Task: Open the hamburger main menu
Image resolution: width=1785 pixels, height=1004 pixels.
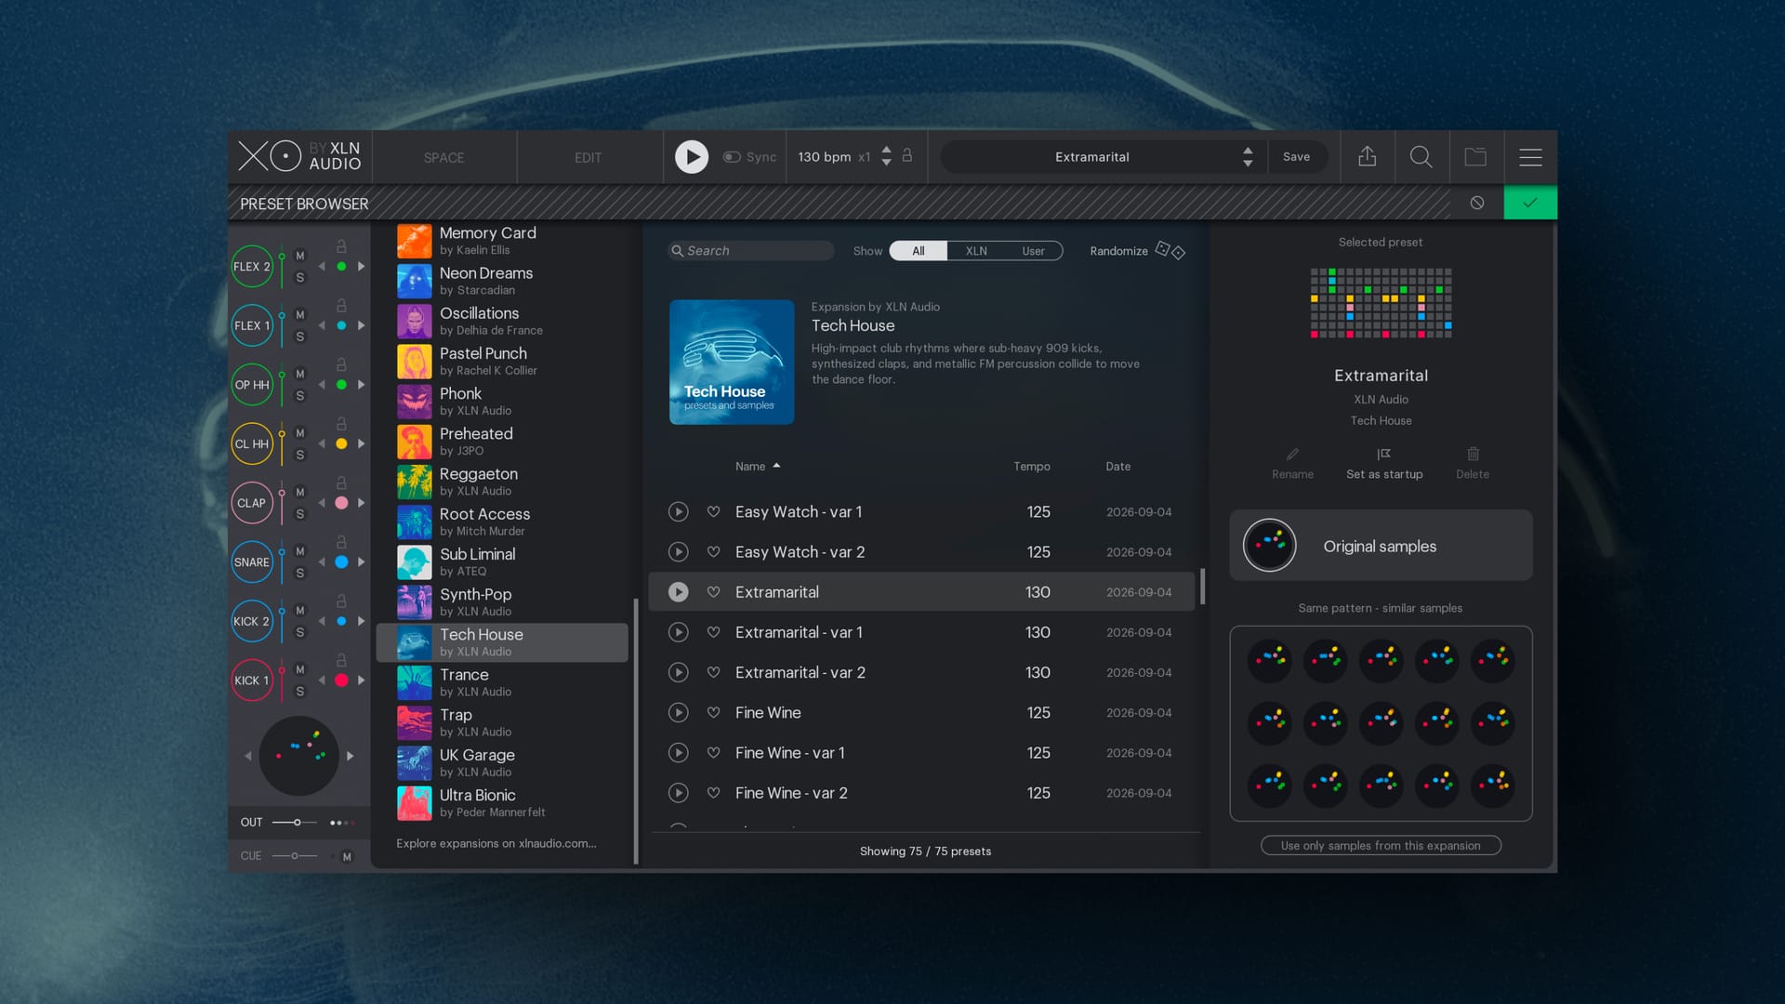Action: [1530, 157]
